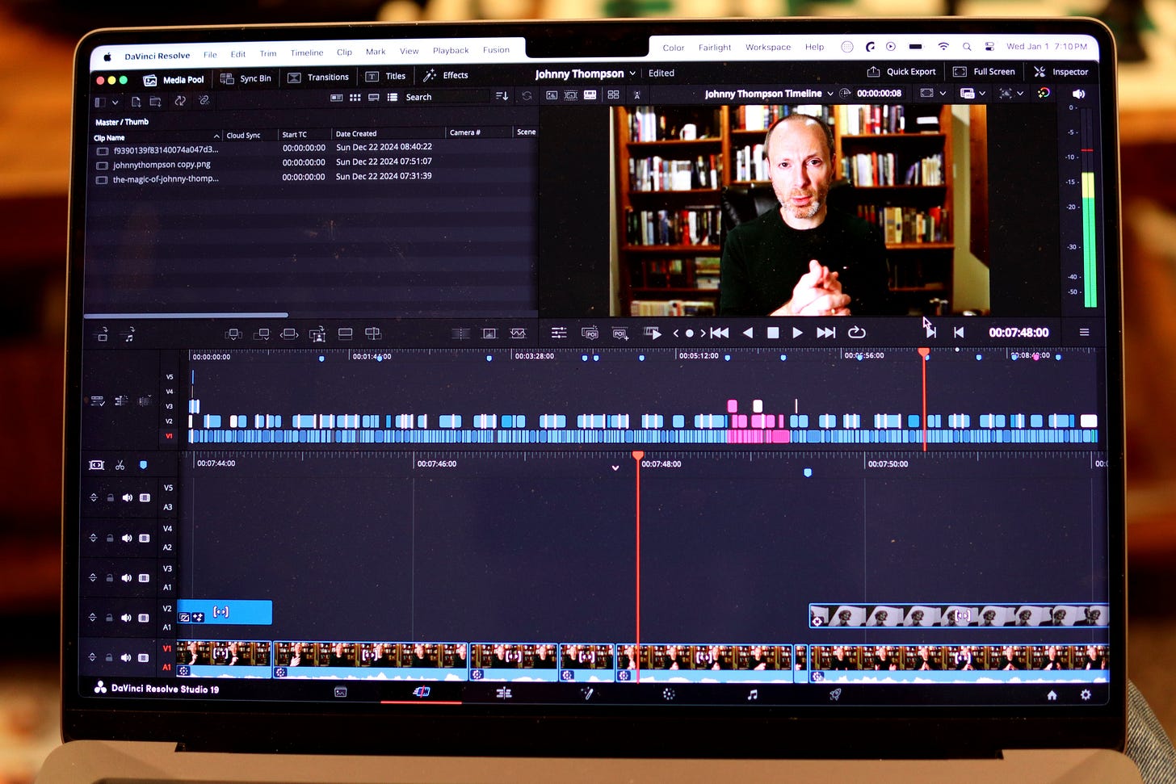The width and height of the screenshot is (1176, 784).
Task: Click the stop playback button
Action: [772, 333]
